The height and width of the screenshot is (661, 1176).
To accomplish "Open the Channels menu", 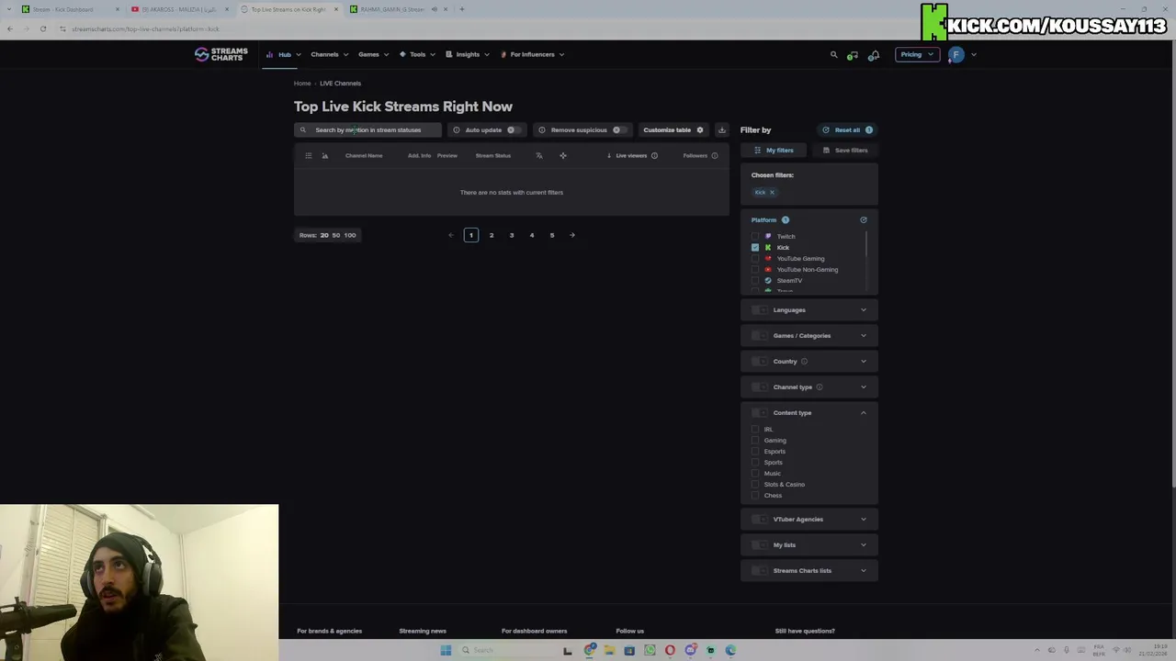I will coord(329,54).
